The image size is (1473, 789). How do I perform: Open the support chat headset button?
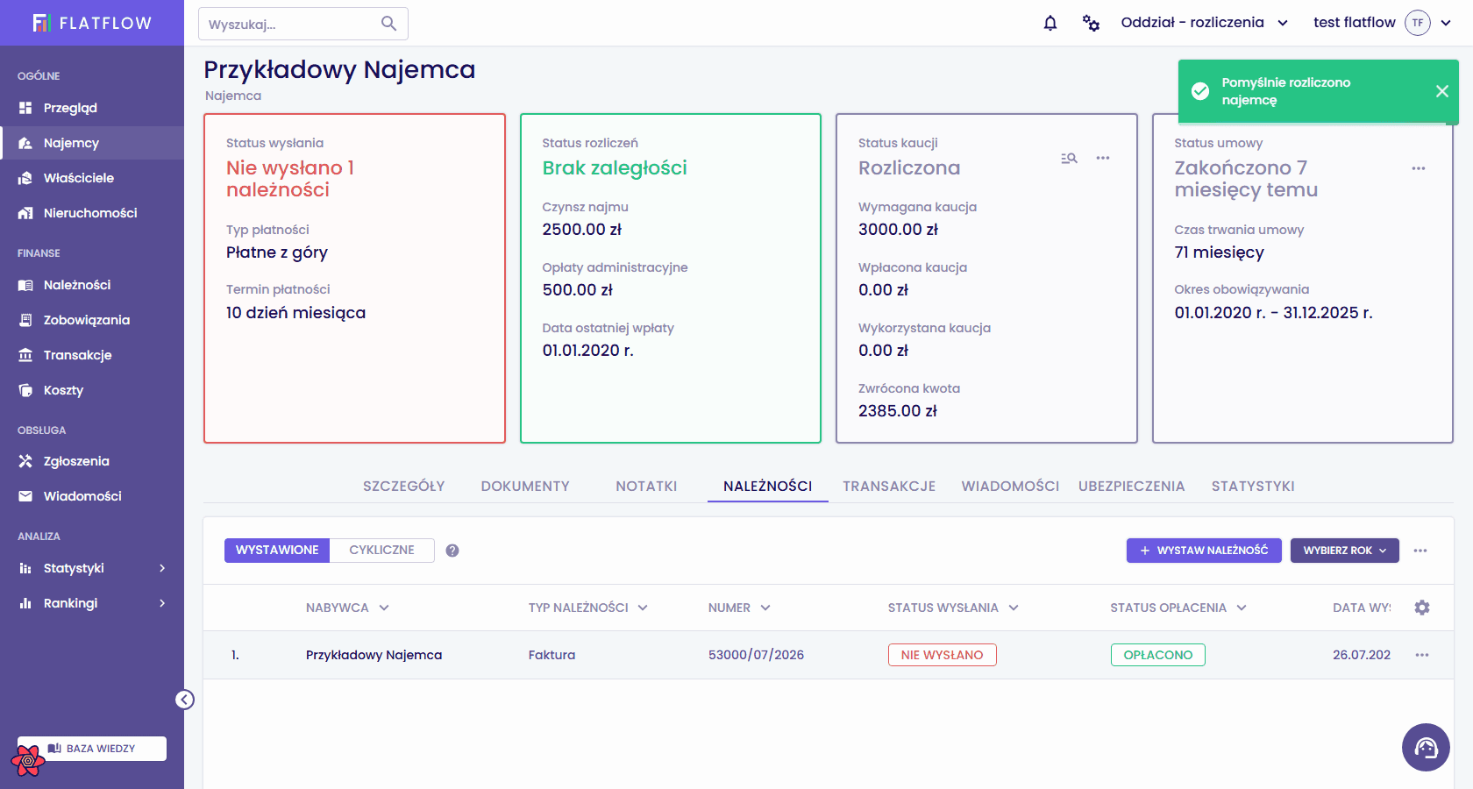pyautogui.click(x=1426, y=747)
